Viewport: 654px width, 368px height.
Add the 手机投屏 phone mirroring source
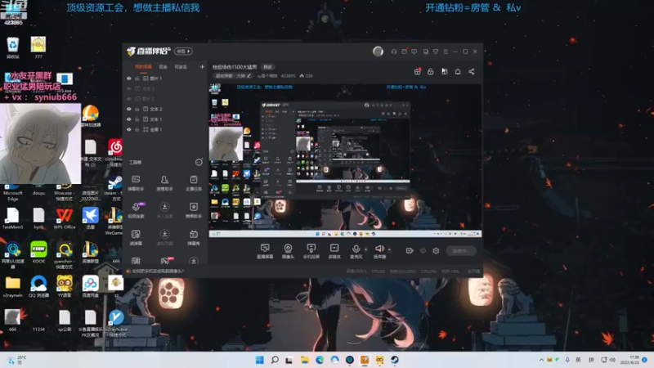[x=311, y=251]
